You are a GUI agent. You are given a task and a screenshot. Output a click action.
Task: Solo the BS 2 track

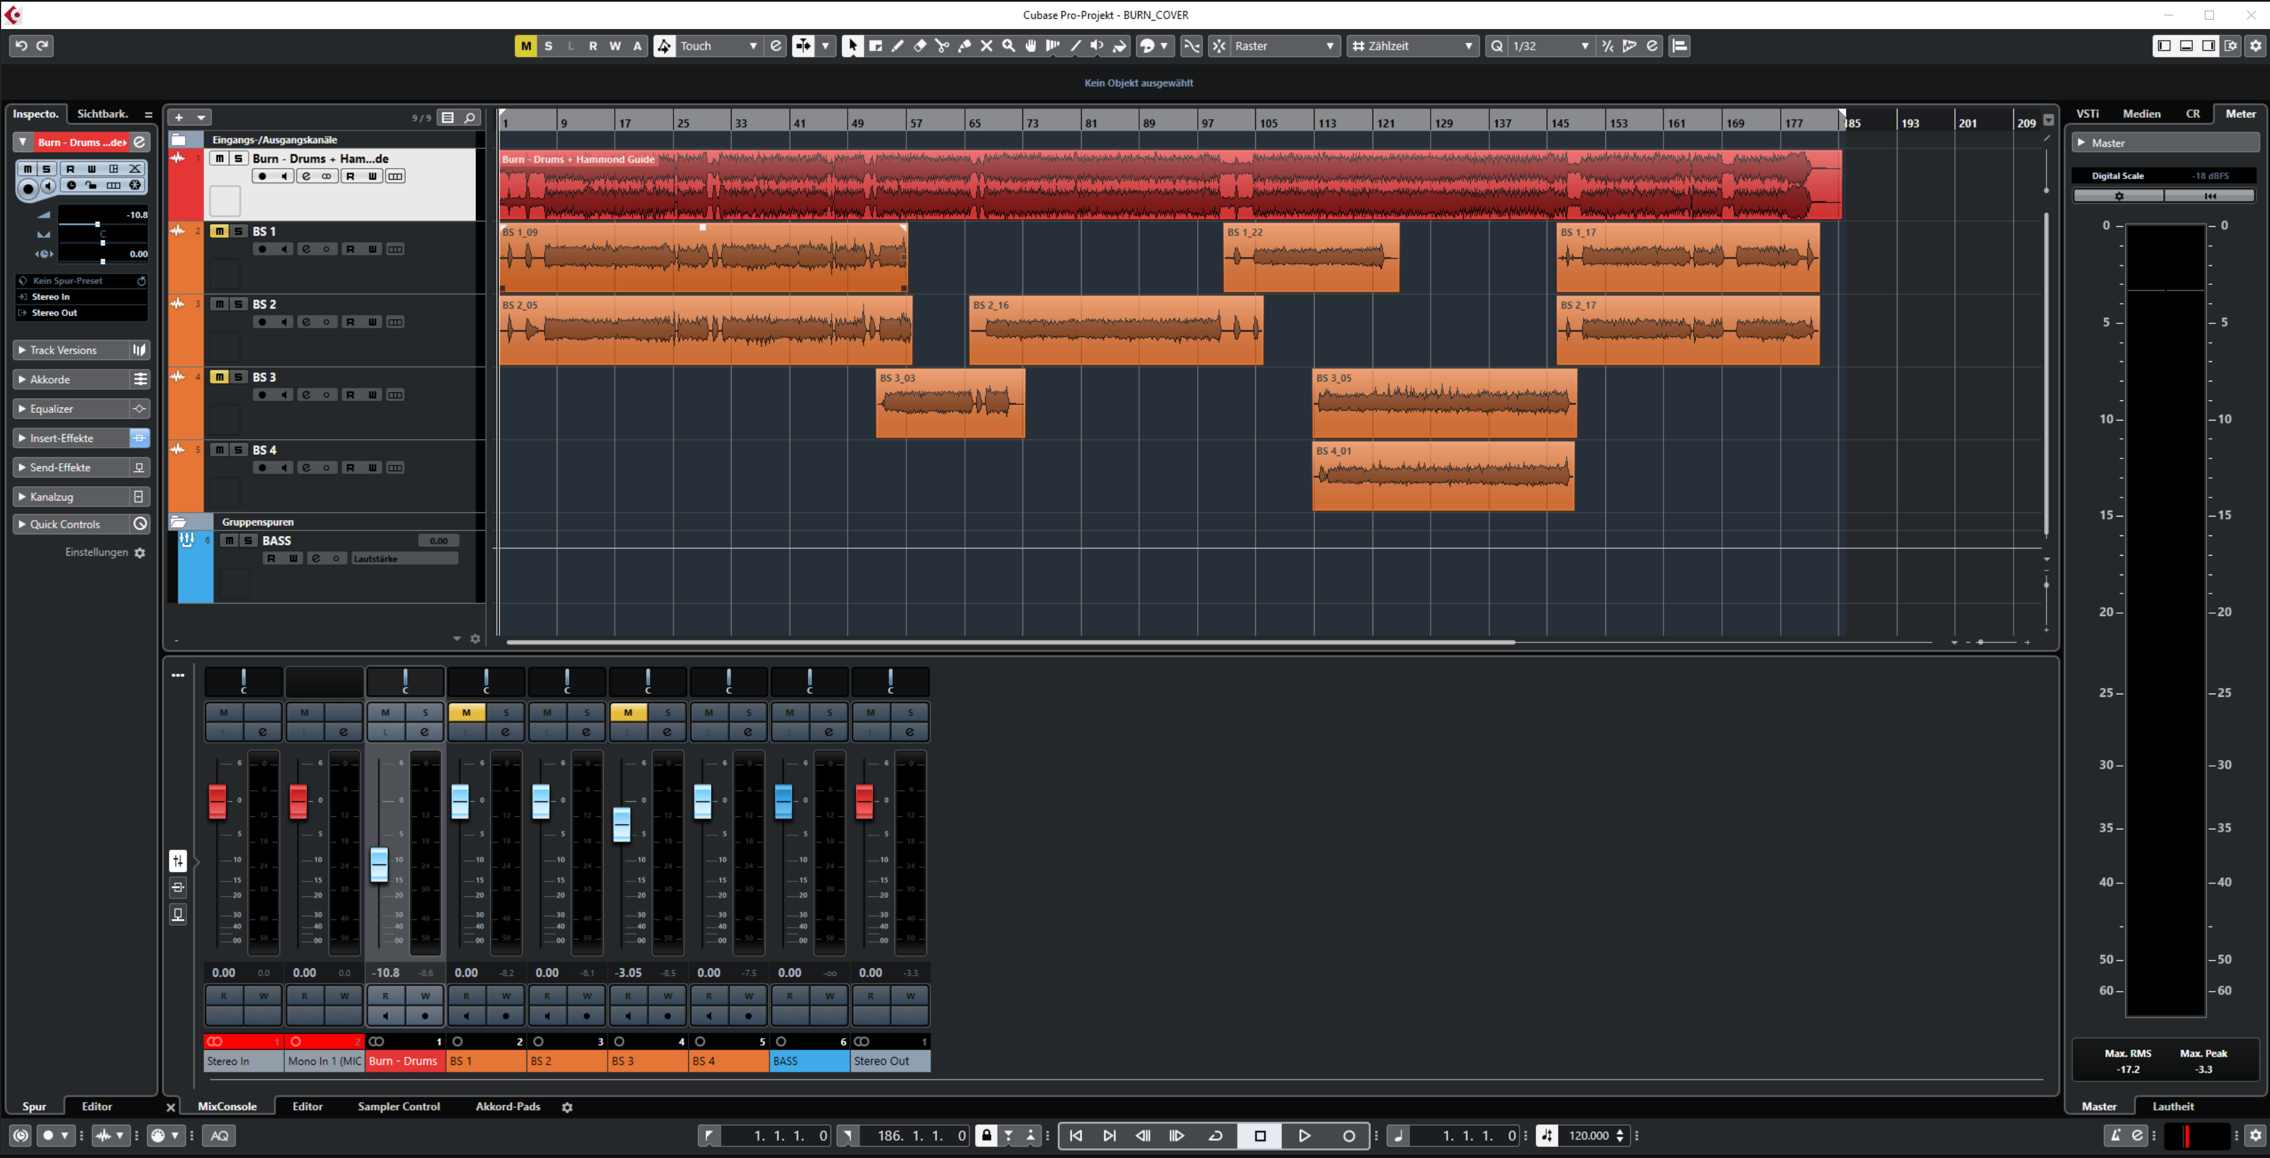click(238, 304)
